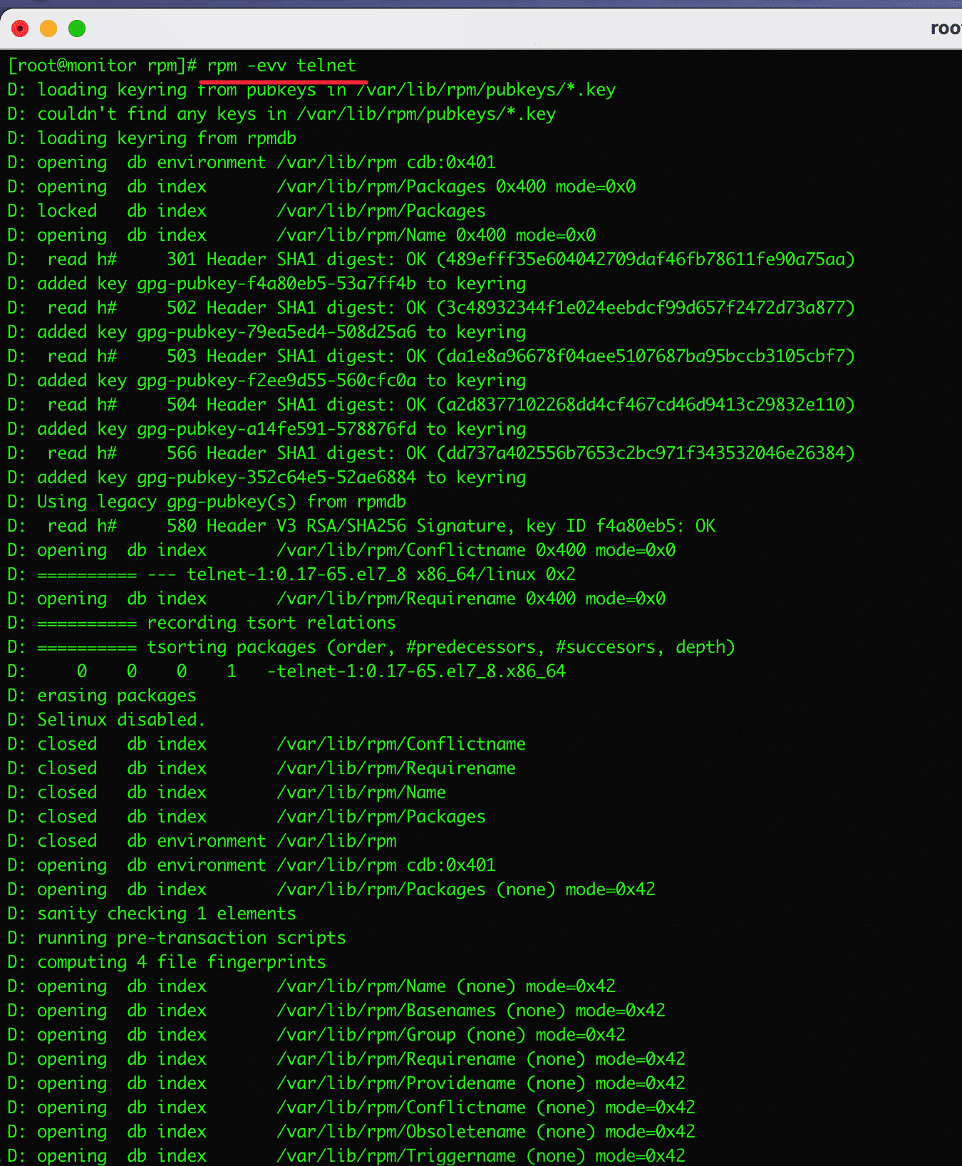Click the SHA1 digest for header 502
962x1166 pixels.
click(x=646, y=308)
